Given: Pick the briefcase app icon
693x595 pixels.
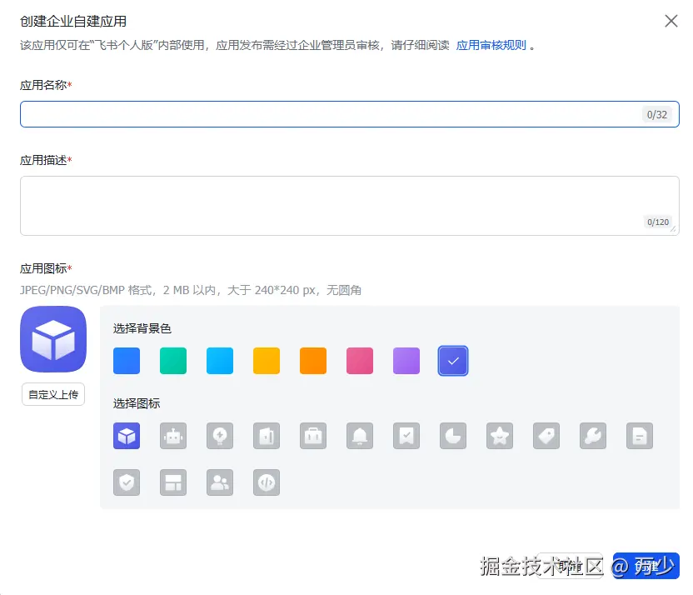Looking at the screenshot, I should (x=313, y=436).
